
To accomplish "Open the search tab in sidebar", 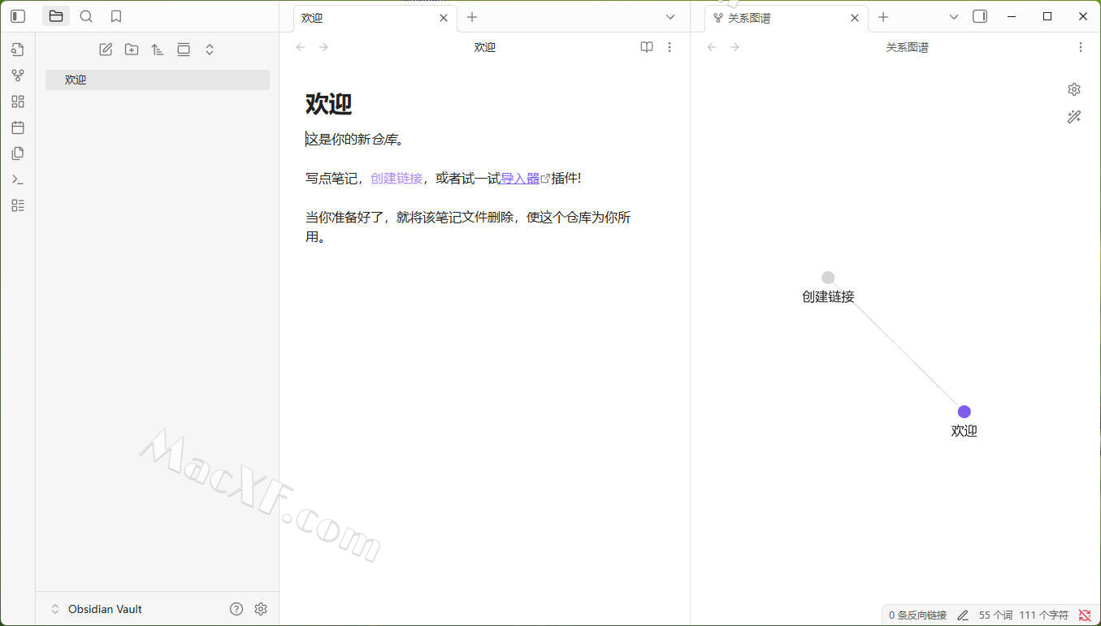I will 86,16.
